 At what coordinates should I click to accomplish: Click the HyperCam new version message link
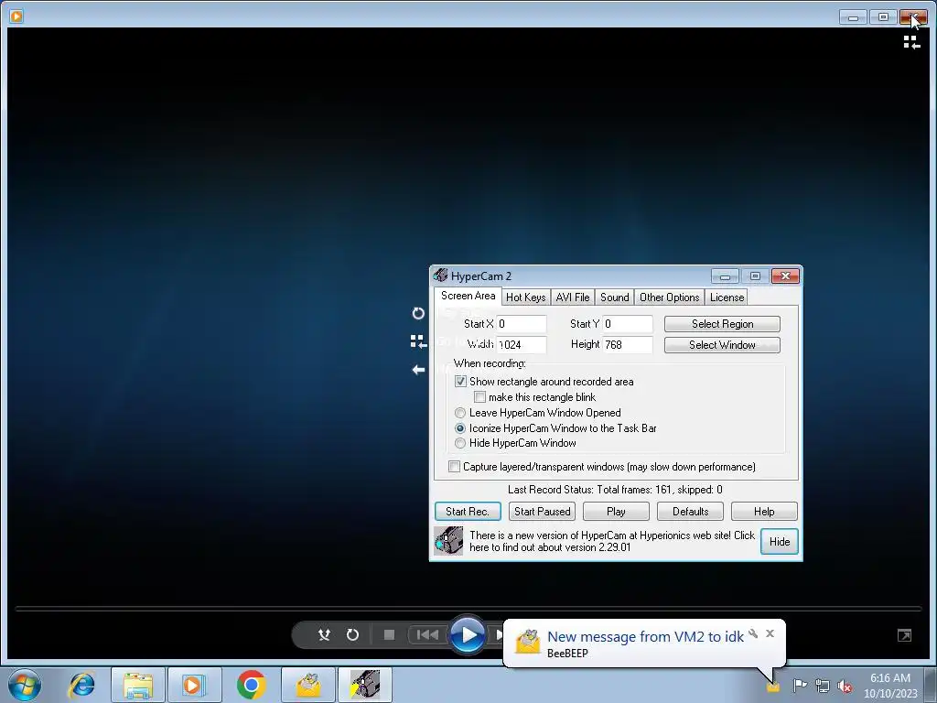[612, 541]
